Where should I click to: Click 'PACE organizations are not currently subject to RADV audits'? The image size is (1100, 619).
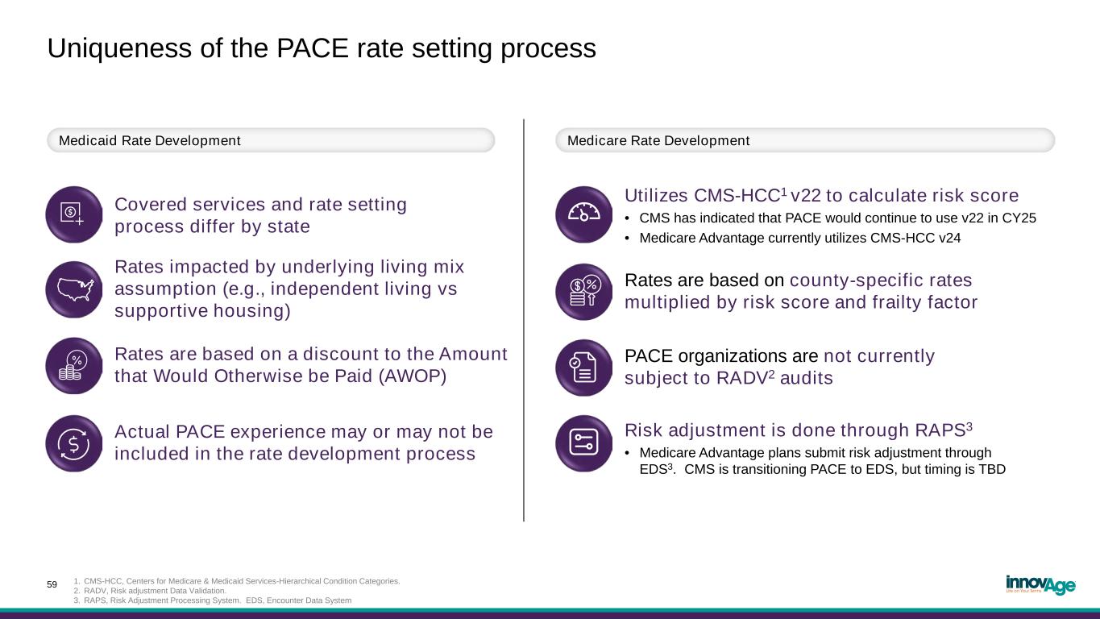tap(780, 367)
